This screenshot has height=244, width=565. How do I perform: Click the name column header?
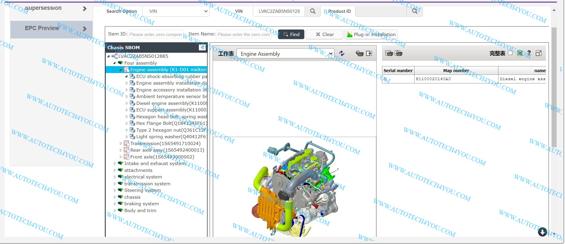point(522,71)
